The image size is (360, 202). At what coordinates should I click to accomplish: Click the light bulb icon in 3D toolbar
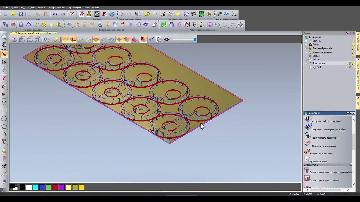point(56,40)
